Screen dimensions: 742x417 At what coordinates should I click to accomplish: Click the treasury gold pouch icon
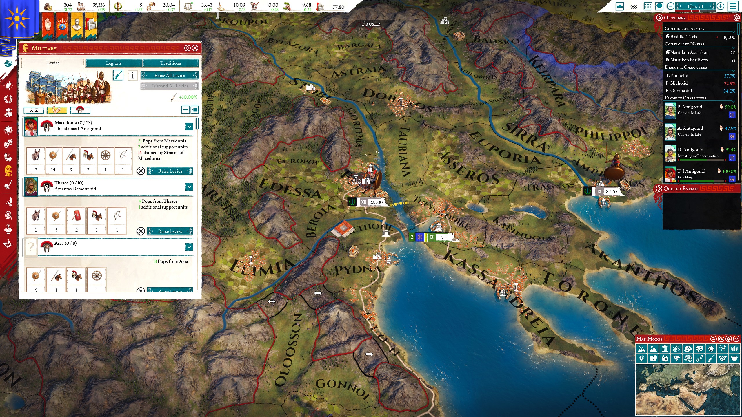click(x=48, y=6)
